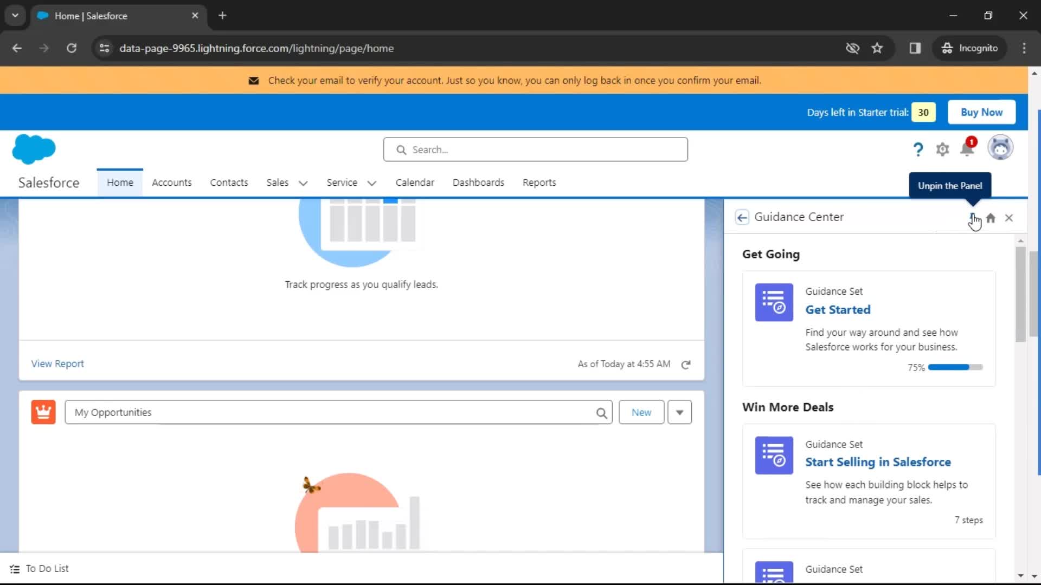
Task: Switch to the Calendar tab
Action: point(415,183)
